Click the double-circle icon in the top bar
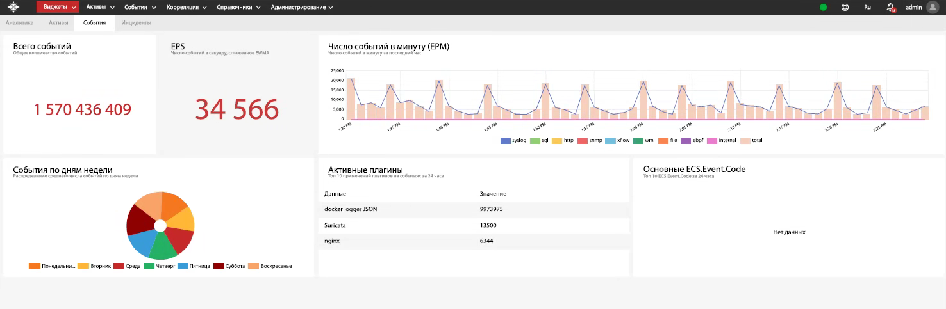 click(845, 8)
